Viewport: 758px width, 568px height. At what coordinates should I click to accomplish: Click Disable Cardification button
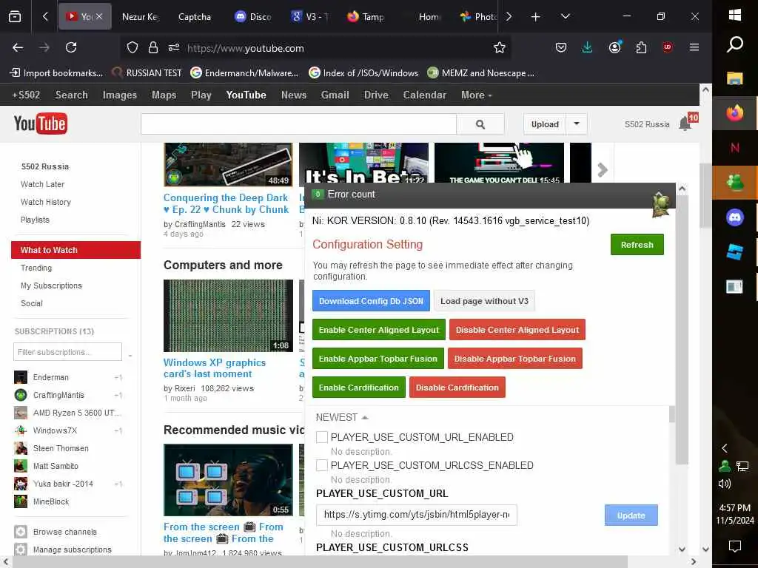click(457, 388)
